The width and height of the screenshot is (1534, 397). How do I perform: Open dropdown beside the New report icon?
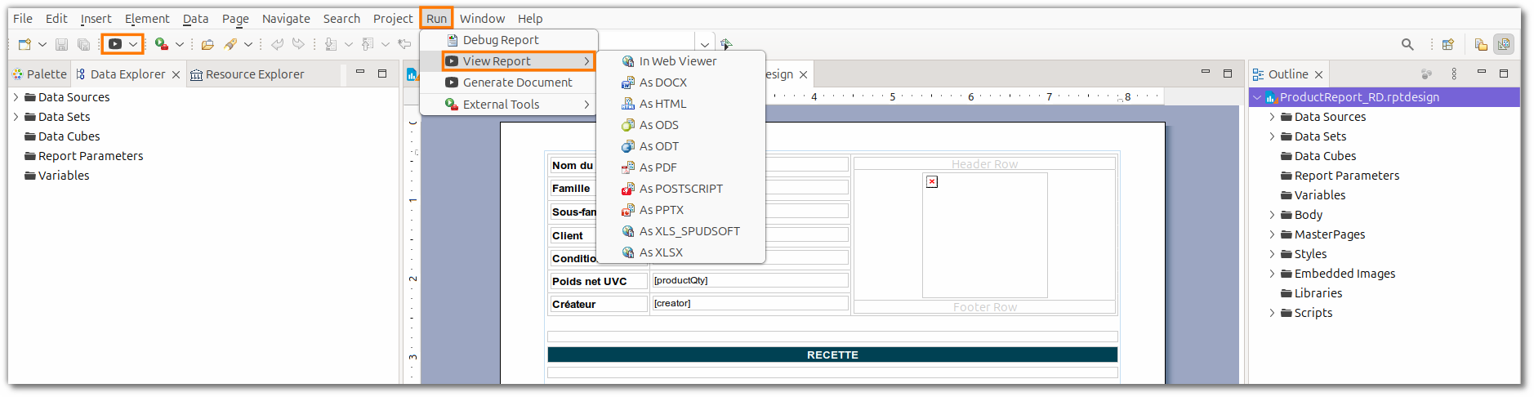click(42, 44)
